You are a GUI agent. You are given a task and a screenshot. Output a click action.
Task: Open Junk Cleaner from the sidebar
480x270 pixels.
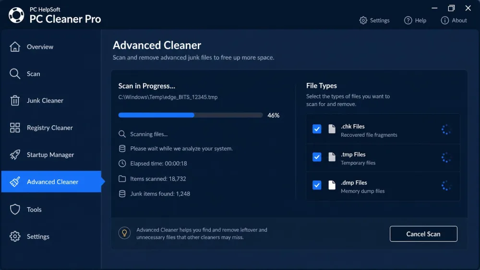click(x=51, y=101)
